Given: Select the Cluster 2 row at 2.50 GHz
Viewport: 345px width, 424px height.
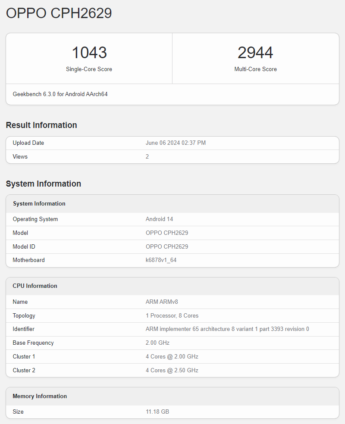Looking at the screenshot, I should 172,370.
